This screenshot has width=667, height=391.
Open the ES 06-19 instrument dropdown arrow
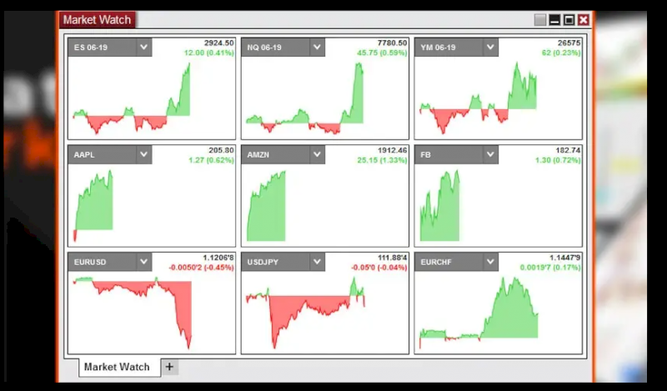pyautogui.click(x=143, y=48)
